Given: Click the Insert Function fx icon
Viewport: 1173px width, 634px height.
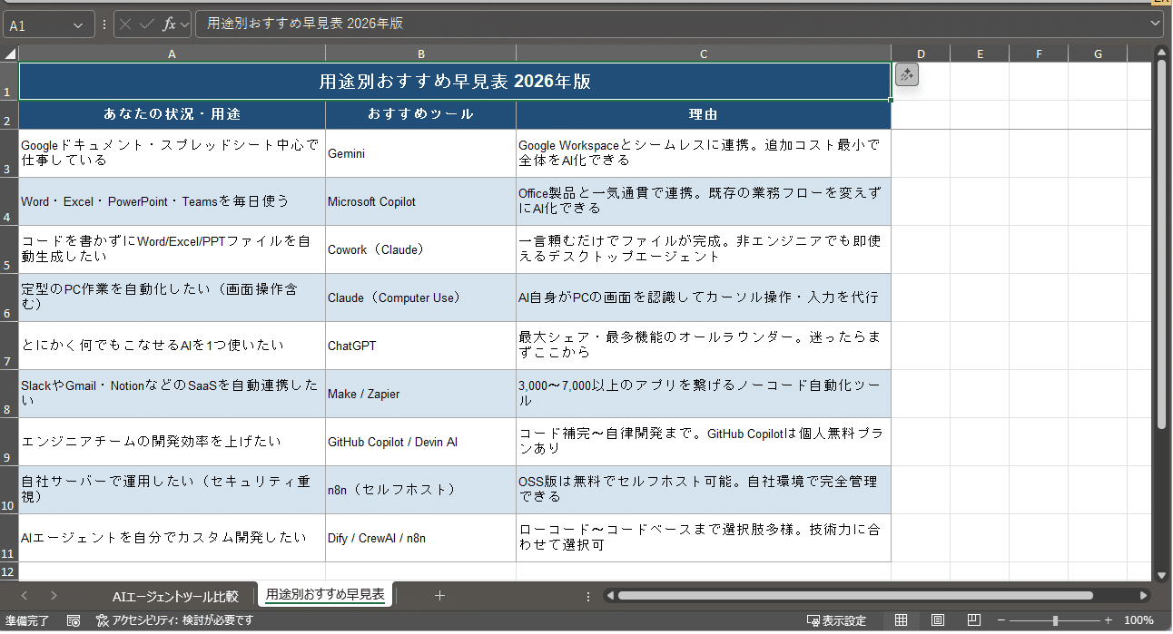Looking at the screenshot, I should pyautogui.click(x=169, y=24).
